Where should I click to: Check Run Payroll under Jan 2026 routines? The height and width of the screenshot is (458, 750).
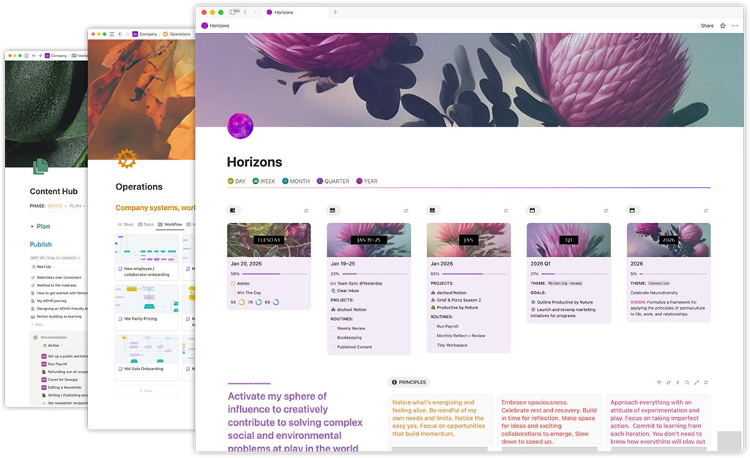tap(433, 326)
